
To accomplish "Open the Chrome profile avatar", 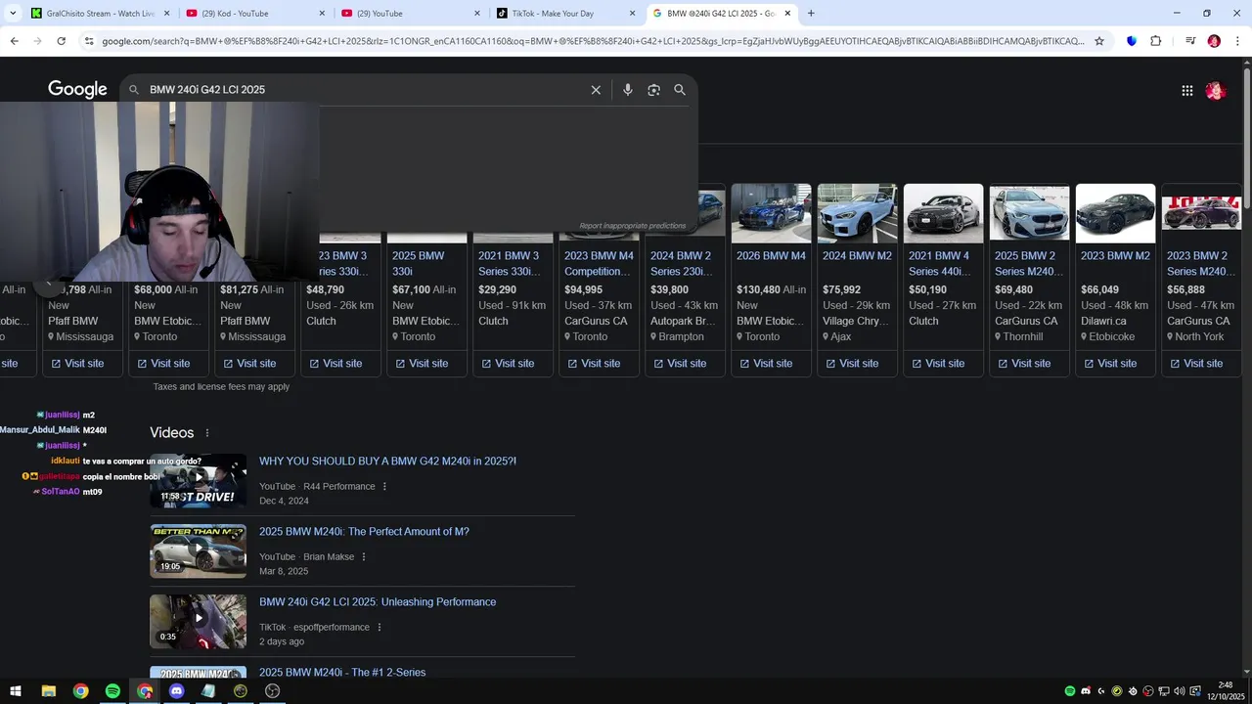I will (1214, 41).
